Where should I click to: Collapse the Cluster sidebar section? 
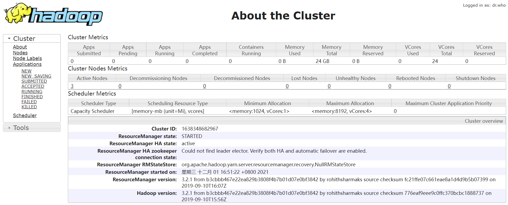32,38
